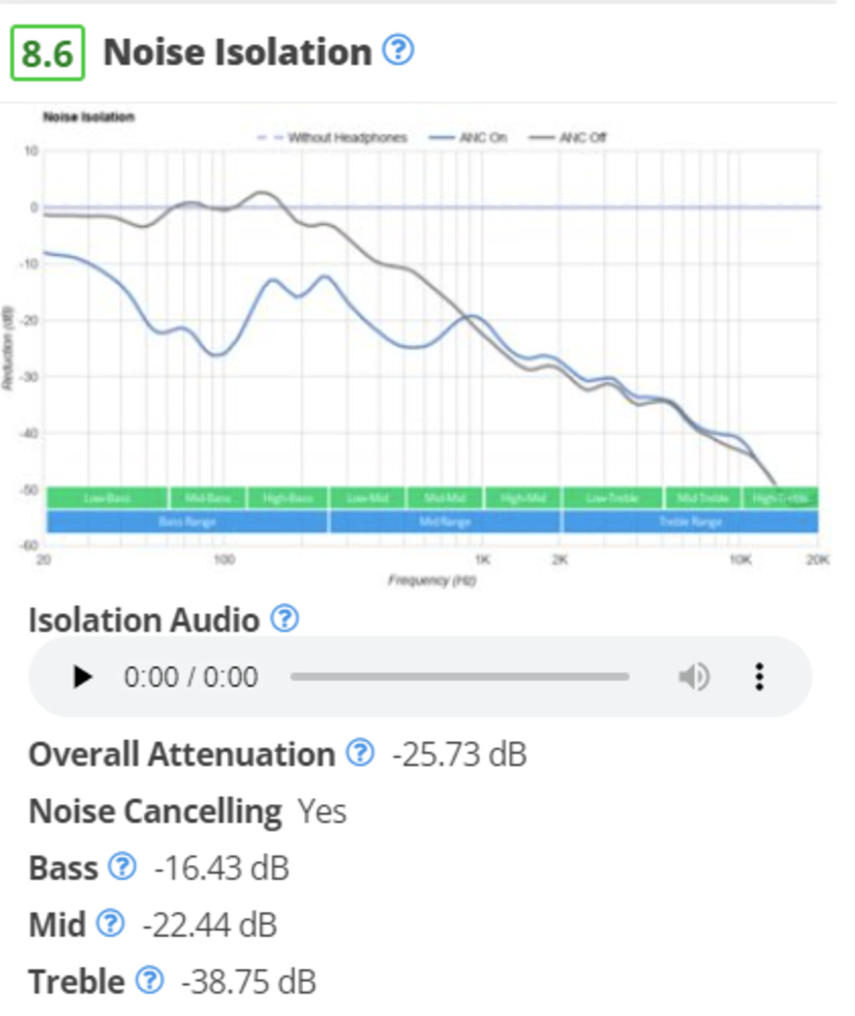Hide the ANC On curve via legend

(x=472, y=138)
